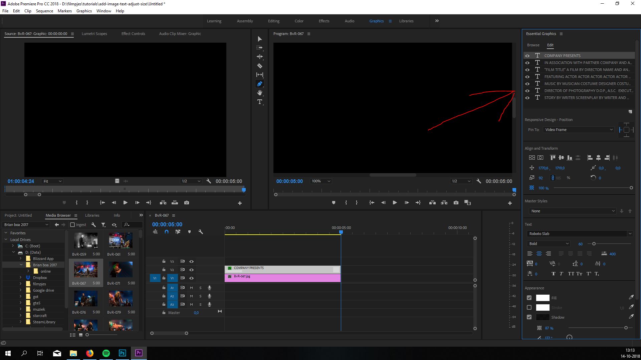
Task: Open Spotify from the taskbar
Action: 106,353
